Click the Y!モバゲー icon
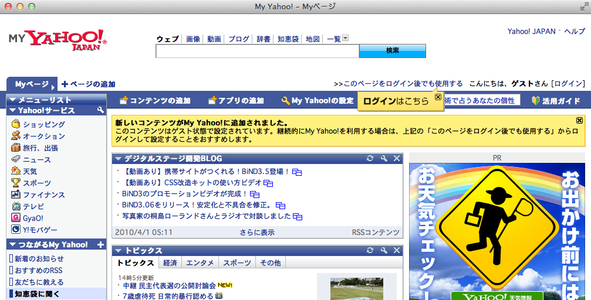The image size is (591, 300). (x=16, y=229)
